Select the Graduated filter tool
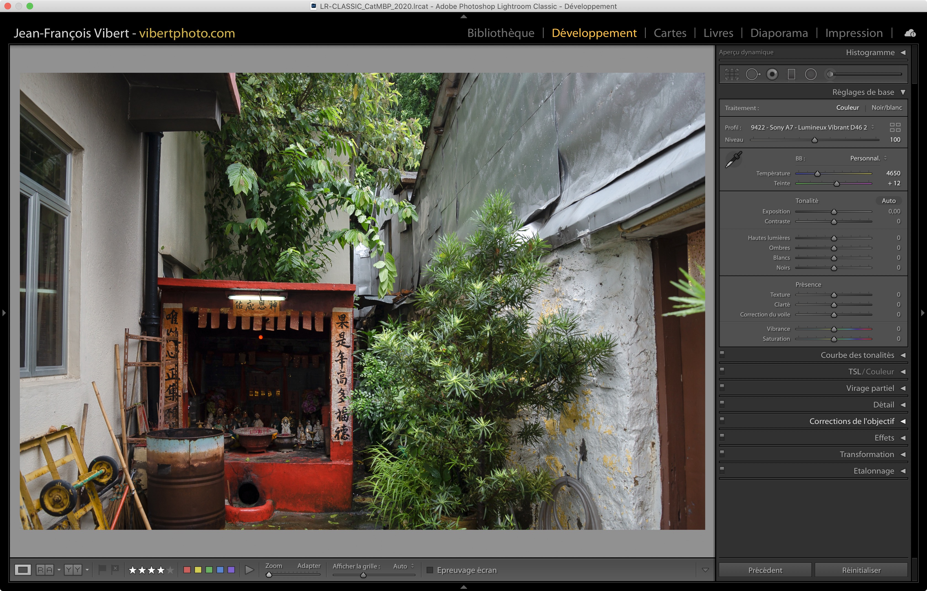Image resolution: width=927 pixels, height=591 pixels. 792,74
